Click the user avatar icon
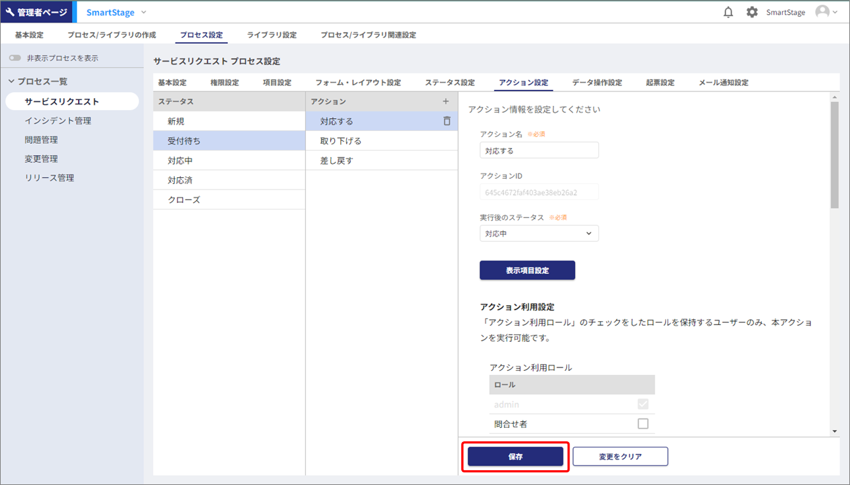The height and width of the screenshot is (485, 850). point(822,12)
